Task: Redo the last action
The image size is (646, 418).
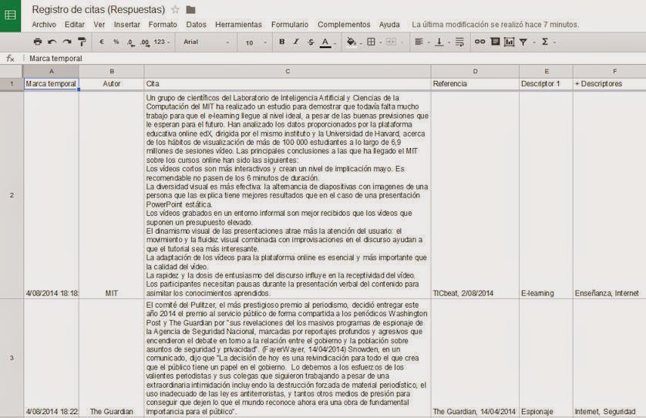Action: [x=67, y=42]
